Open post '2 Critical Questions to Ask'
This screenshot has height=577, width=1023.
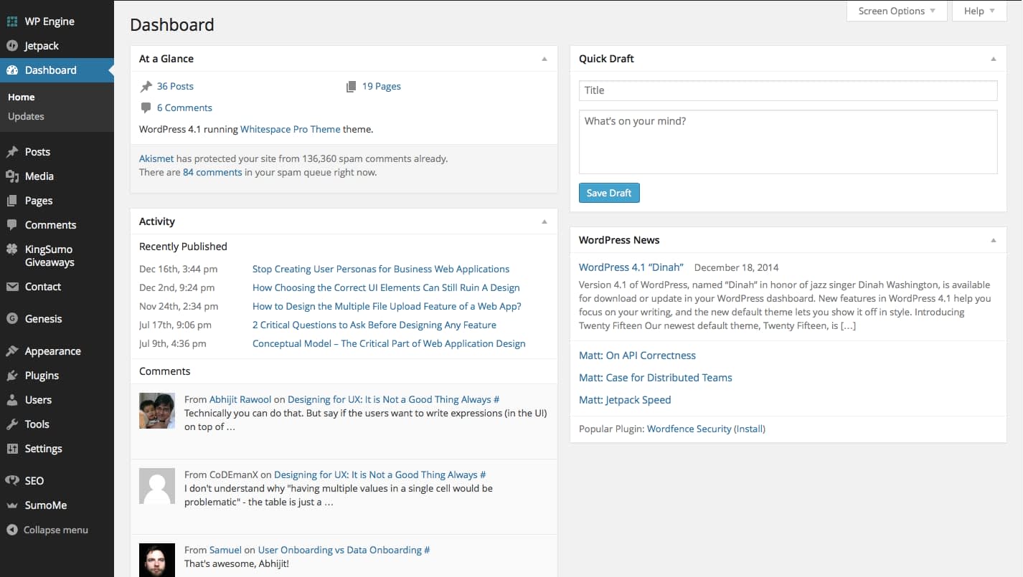click(x=374, y=325)
